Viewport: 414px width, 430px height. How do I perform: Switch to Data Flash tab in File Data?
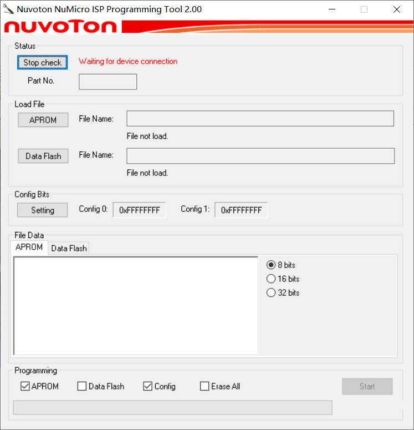69,248
